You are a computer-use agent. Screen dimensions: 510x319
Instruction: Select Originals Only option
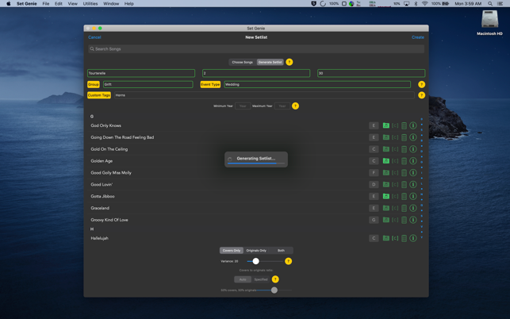pos(256,251)
